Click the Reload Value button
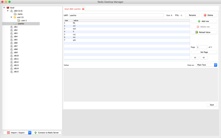The width and height of the screenshot is (221, 138). (x=204, y=32)
